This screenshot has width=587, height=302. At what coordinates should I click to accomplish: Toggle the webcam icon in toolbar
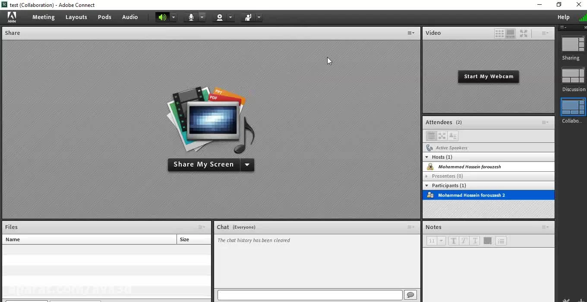[x=220, y=17]
